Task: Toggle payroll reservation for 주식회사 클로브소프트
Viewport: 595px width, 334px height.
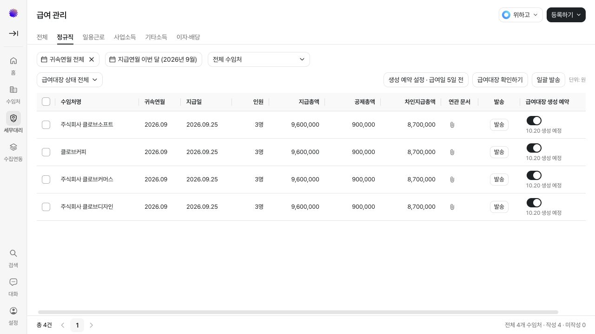Action: click(534, 121)
